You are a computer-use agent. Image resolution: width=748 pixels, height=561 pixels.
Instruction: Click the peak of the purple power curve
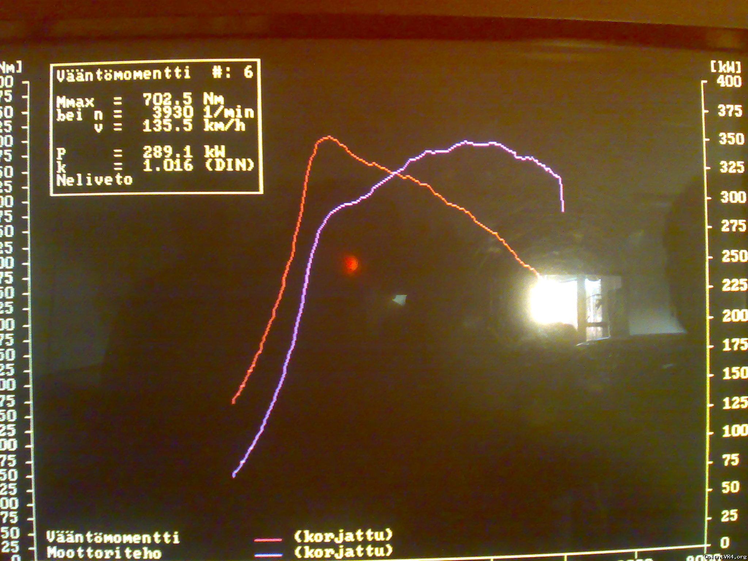coord(466,141)
